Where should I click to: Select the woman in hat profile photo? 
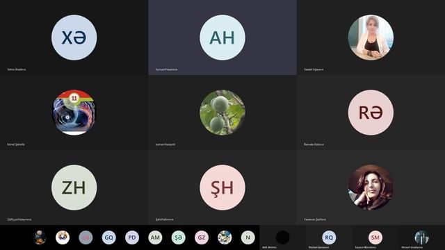371,187
